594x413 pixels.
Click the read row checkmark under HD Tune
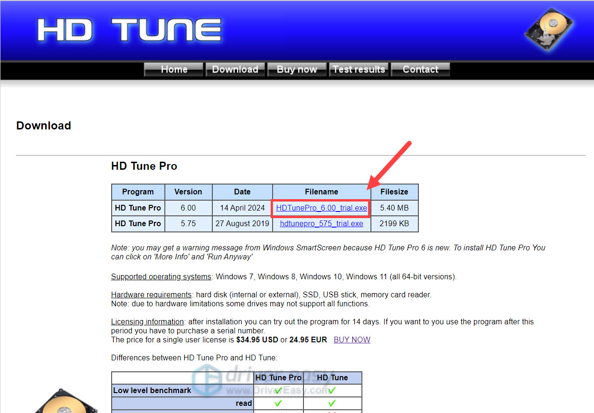(x=332, y=403)
